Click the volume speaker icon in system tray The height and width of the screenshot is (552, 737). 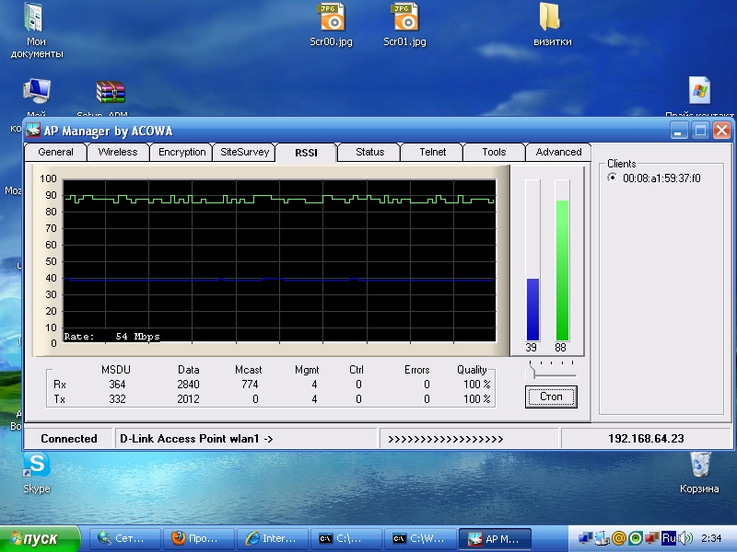point(685,538)
